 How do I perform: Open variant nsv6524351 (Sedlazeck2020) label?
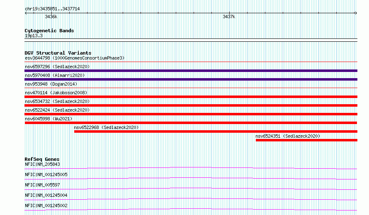tap(288, 136)
